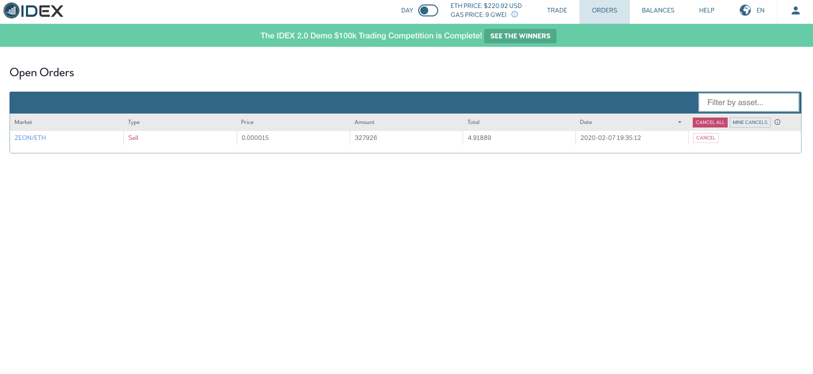Open the Help menu
The height and width of the screenshot is (374, 813).
tap(707, 10)
